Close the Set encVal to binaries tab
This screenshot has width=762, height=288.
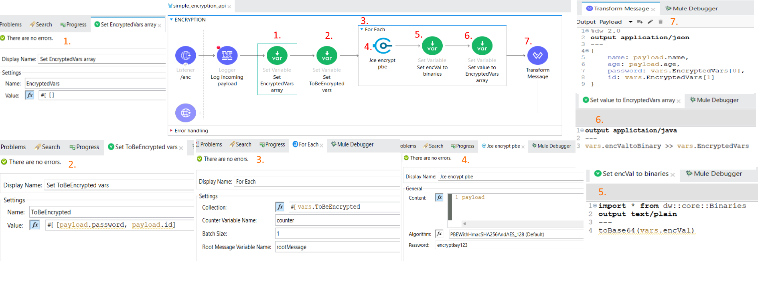[673, 175]
